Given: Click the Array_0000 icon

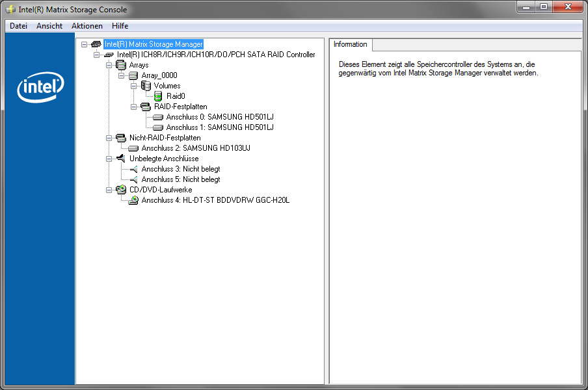Looking at the screenshot, I should pyautogui.click(x=133, y=75).
